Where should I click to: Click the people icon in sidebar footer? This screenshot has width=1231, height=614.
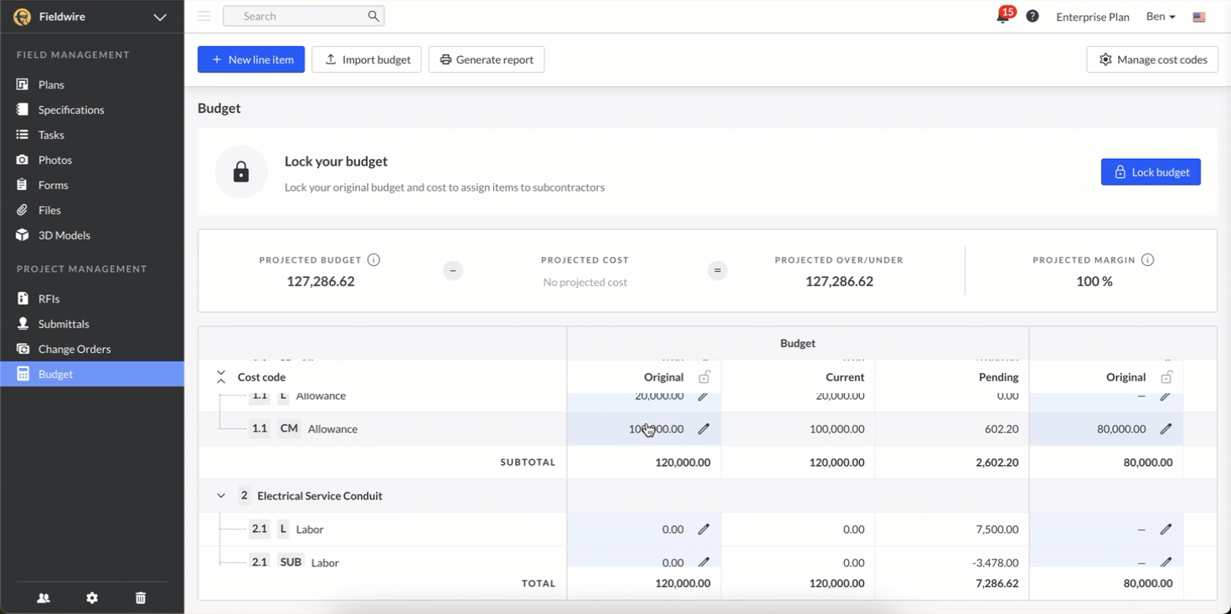point(44,598)
